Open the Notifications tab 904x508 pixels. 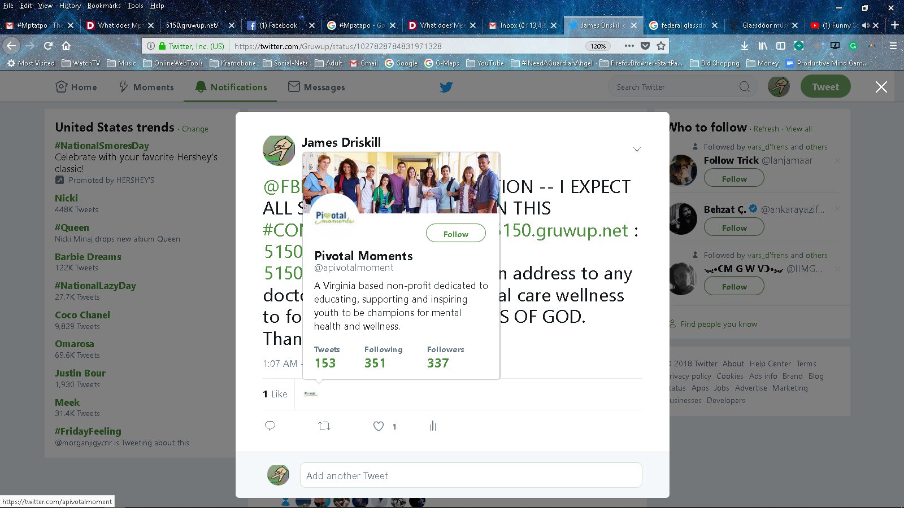(x=231, y=87)
